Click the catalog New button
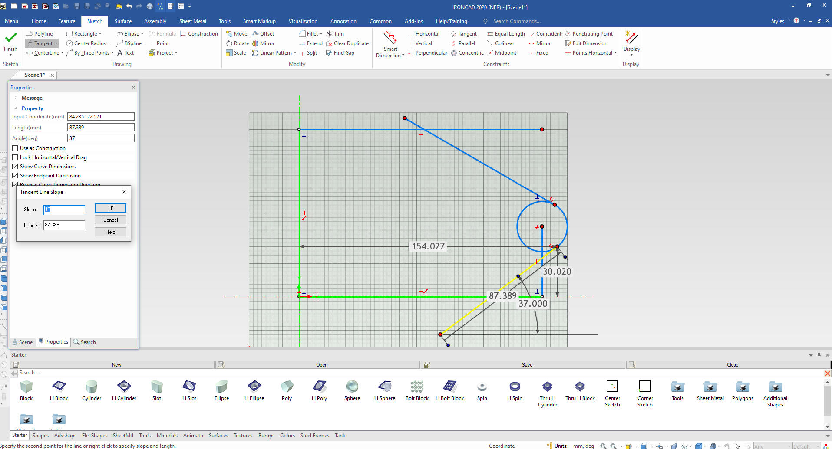The height and width of the screenshot is (449, 832). tap(113, 365)
